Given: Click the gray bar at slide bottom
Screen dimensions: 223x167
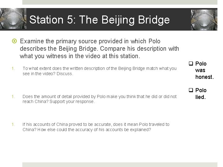Looking at the screenshot, I should (120, 165).
